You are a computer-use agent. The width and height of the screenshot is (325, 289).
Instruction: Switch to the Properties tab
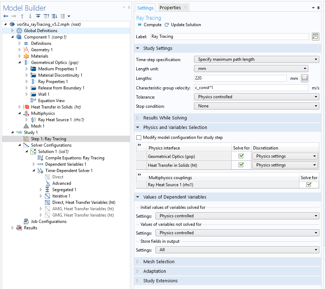tap(170, 7)
